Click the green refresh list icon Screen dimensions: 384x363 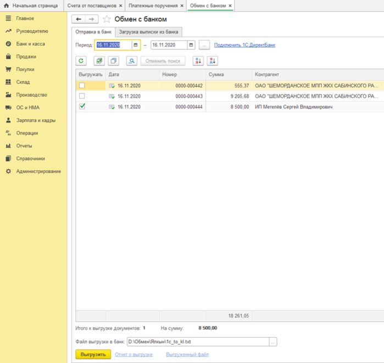tap(81, 61)
